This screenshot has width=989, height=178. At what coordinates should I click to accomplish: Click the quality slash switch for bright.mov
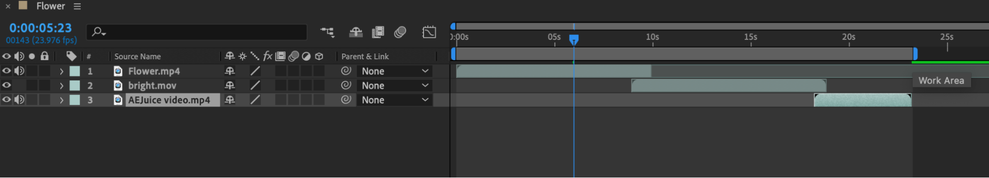click(x=255, y=85)
